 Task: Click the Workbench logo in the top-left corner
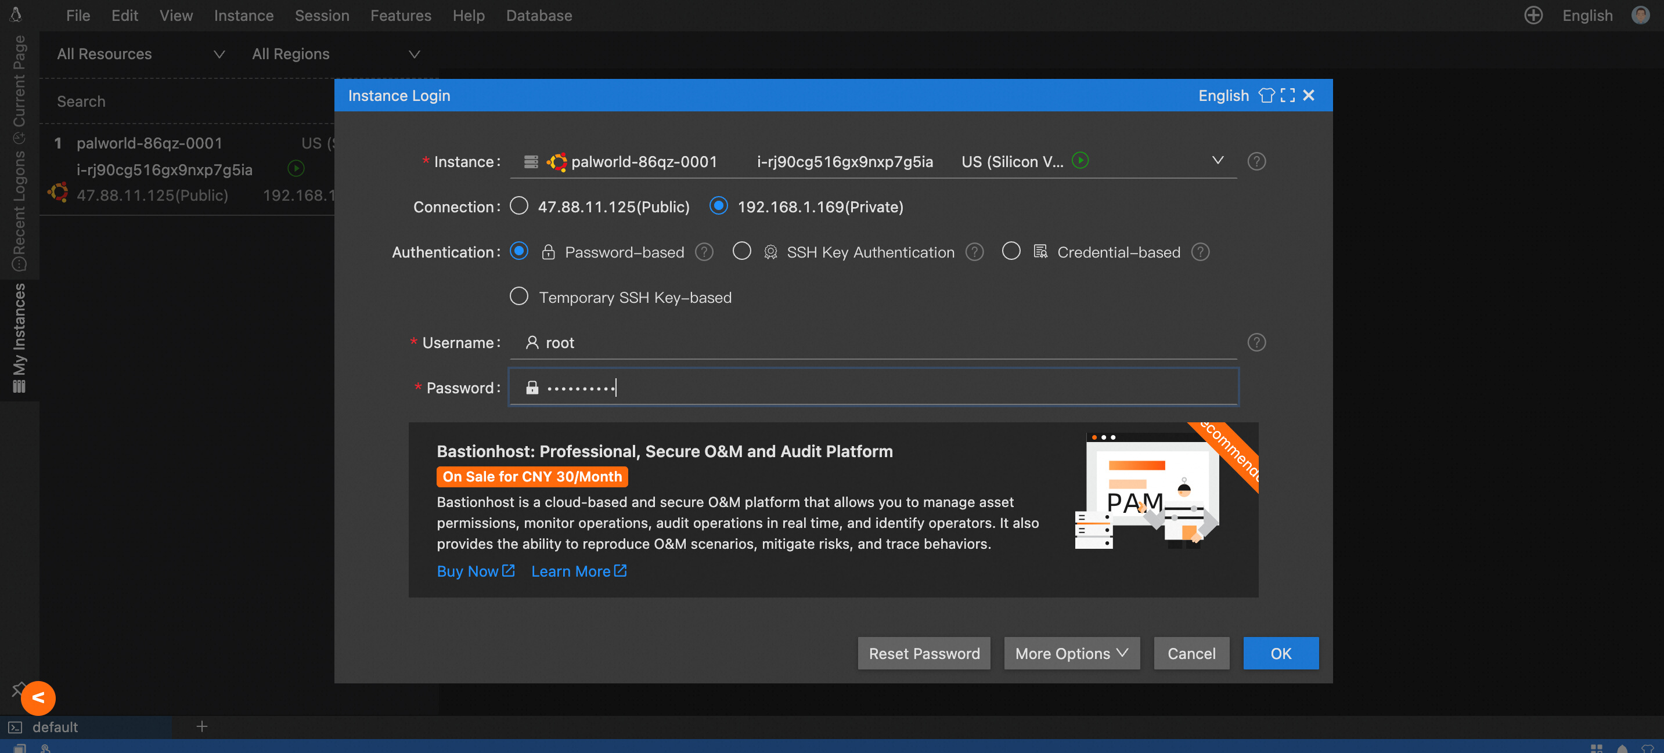16,14
